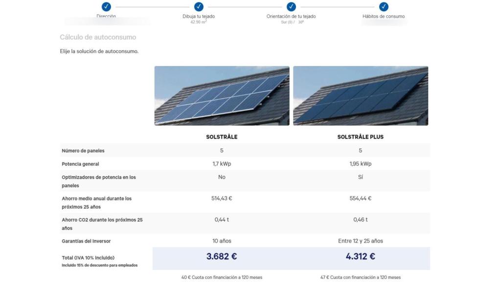
Task: Select the SOLSTRÅLE column header
Action: (x=221, y=137)
